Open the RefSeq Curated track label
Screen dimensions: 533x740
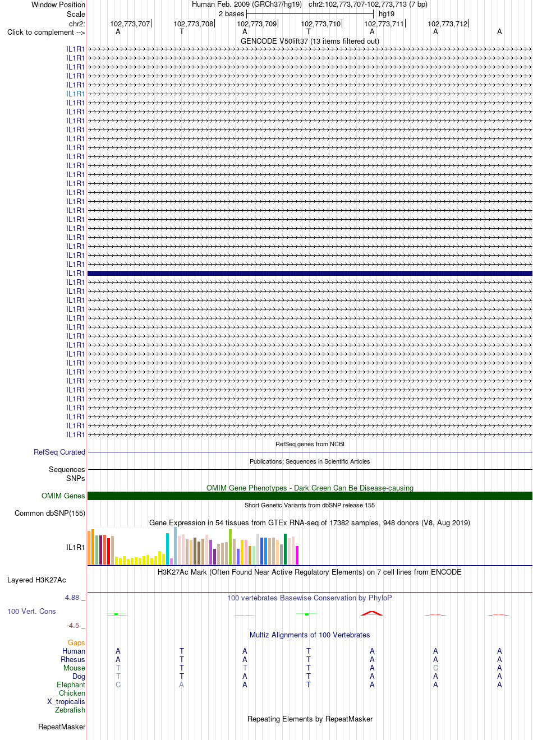59,452
